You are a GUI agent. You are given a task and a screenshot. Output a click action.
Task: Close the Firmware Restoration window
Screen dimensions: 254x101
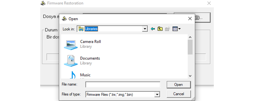pos(209,3)
